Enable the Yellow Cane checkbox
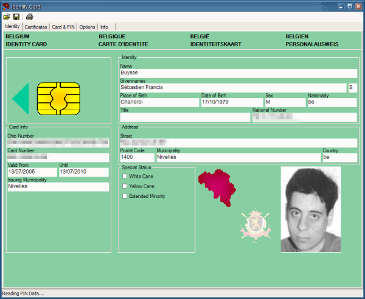The width and height of the screenshot is (365, 299). (x=125, y=186)
